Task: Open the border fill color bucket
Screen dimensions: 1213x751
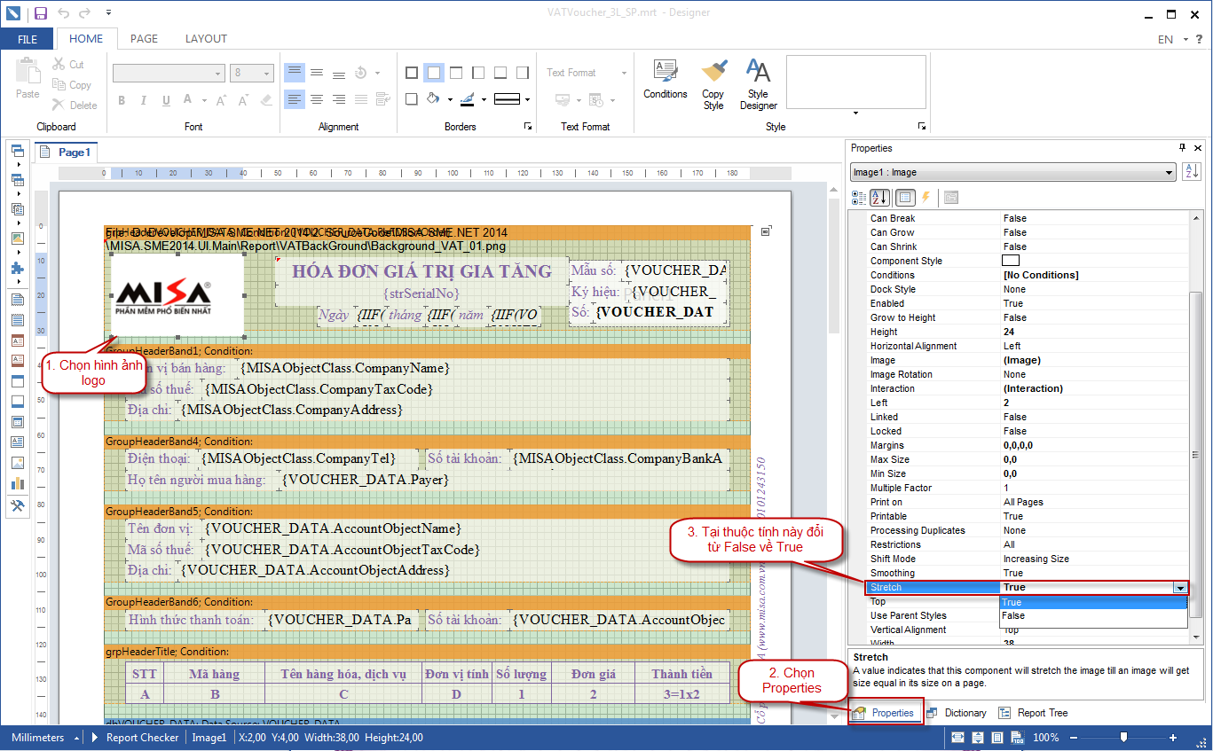Action: (433, 99)
